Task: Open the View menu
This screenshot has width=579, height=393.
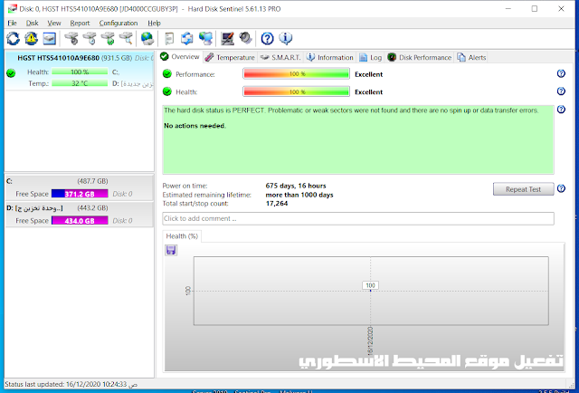Action: [54, 23]
